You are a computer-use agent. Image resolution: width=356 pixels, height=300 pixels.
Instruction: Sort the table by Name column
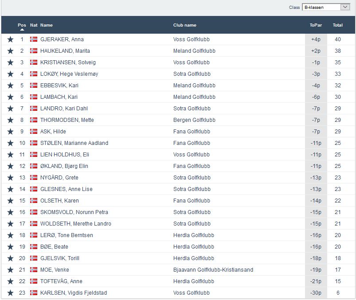[x=46, y=25]
